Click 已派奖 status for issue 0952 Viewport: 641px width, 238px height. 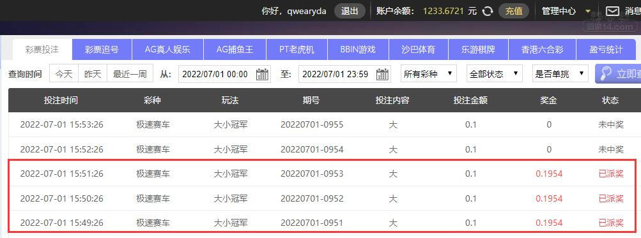(611, 199)
